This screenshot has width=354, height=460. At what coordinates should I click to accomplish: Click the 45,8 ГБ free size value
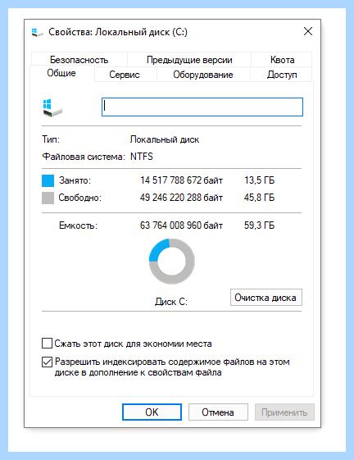coord(259,198)
